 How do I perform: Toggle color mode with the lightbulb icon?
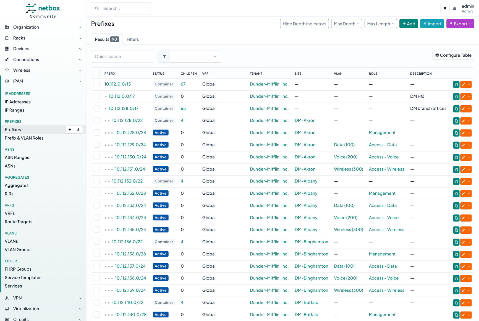445,9
